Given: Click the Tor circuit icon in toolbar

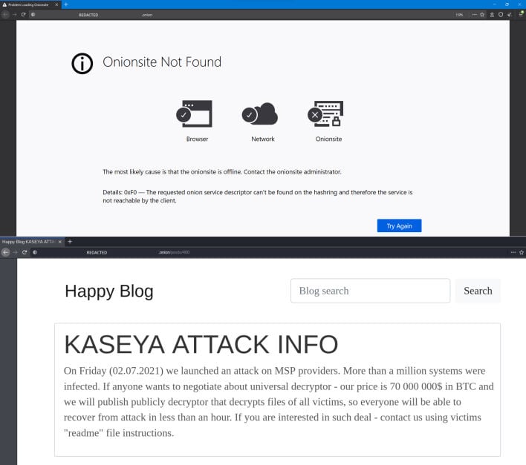Looking at the screenshot, I should click(x=492, y=14).
